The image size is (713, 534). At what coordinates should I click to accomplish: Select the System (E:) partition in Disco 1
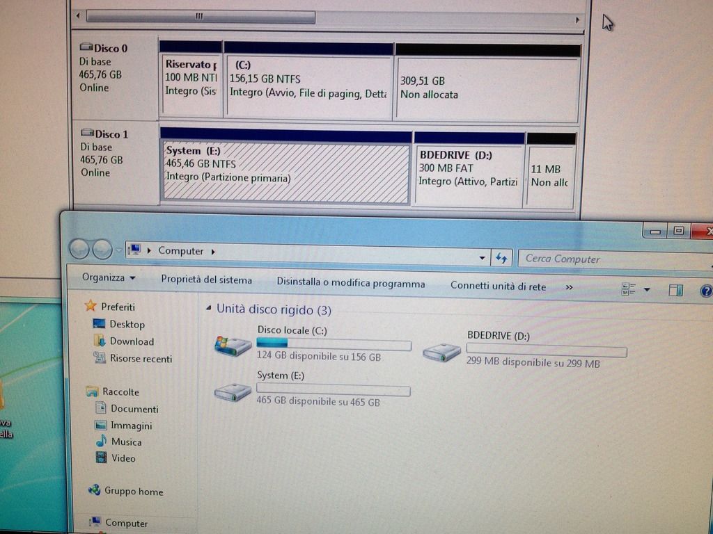[285, 174]
